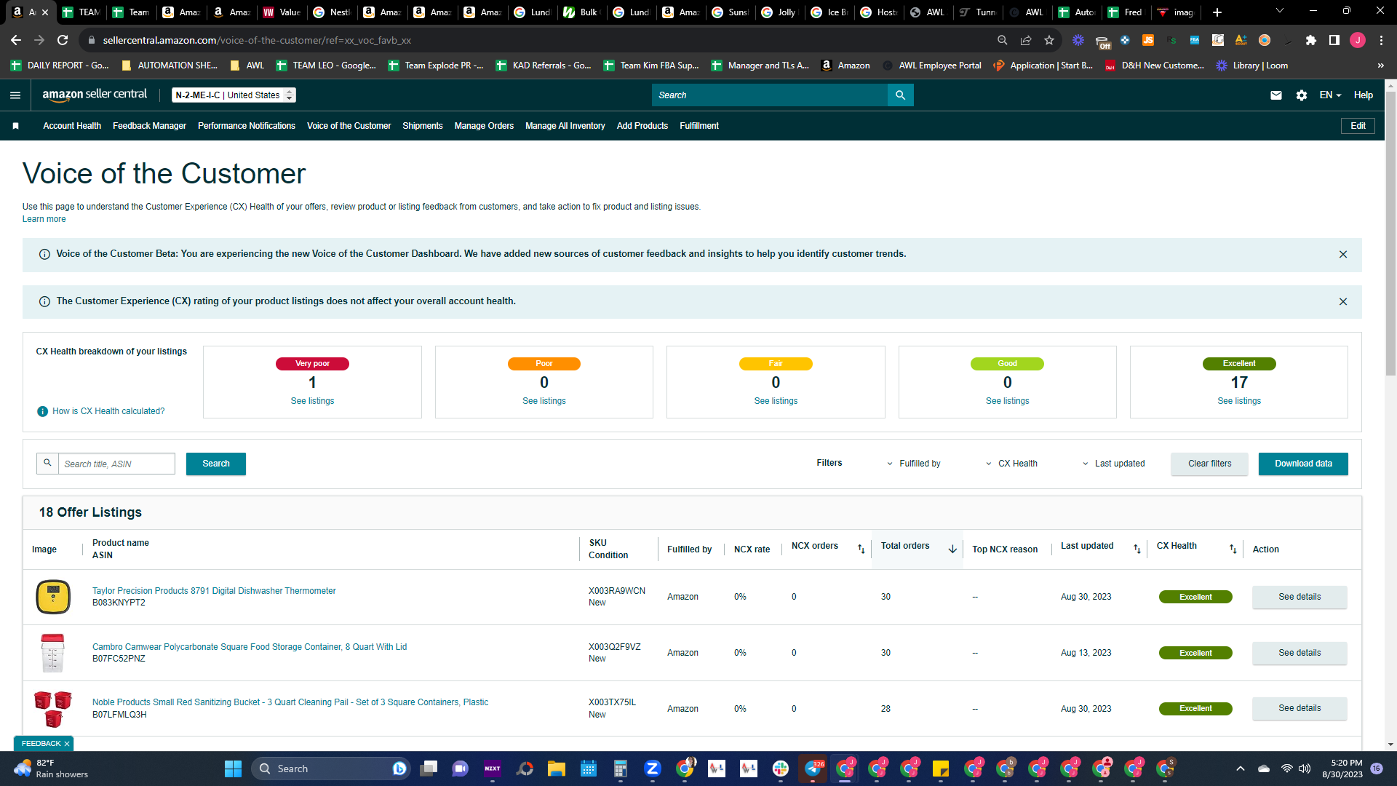Open the Windows Start menu
The width and height of the screenshot is (1397, 786).
[233, 769]
